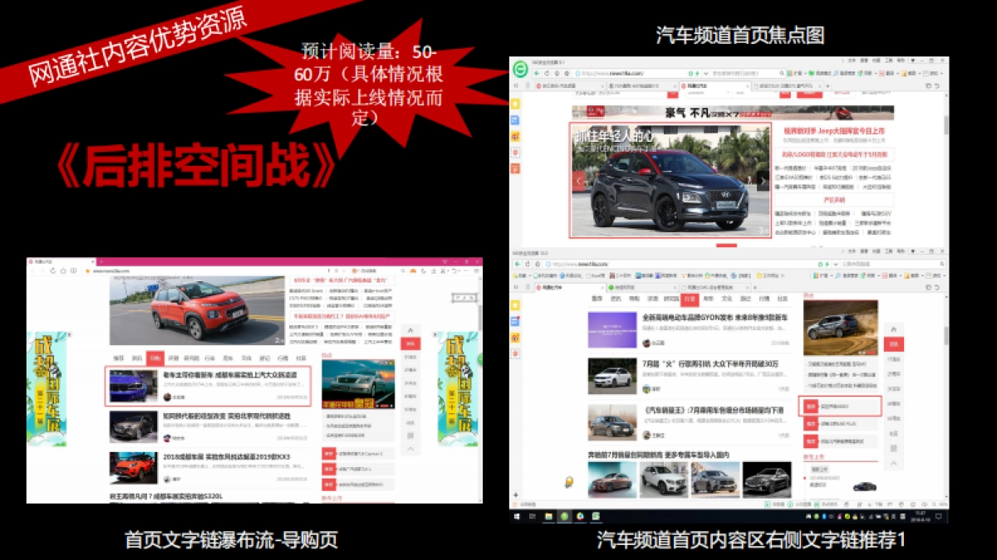Click the red 上市 button on the news page
Screen dimensions: 997x560
[810, 405]
